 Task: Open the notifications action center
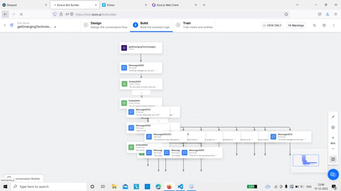(x=334, y=186)
